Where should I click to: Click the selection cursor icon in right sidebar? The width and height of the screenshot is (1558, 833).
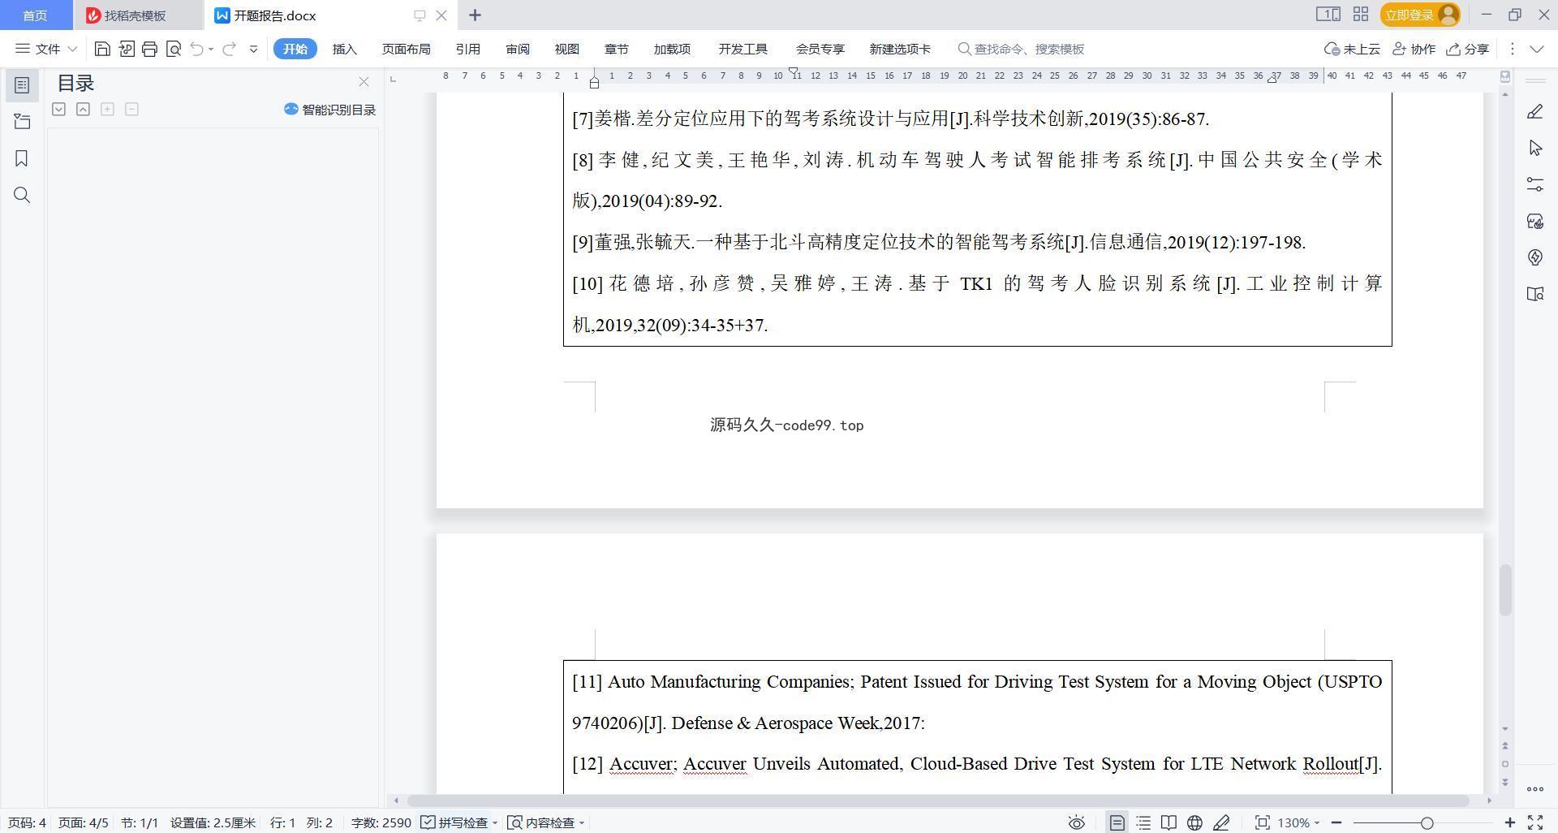coord(1534,148)
